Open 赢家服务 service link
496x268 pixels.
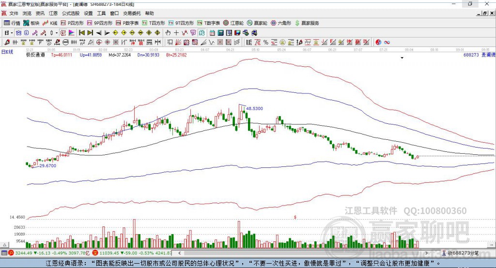307,23
